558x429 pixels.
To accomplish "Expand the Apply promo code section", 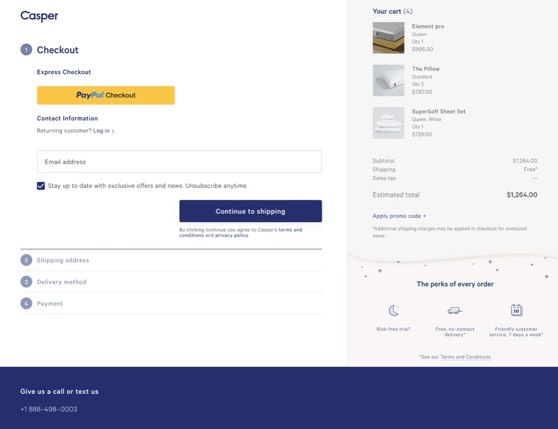I will [399, 216].
